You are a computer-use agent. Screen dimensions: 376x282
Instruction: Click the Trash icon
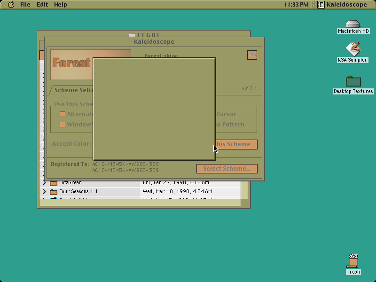[x=353, y=261]
